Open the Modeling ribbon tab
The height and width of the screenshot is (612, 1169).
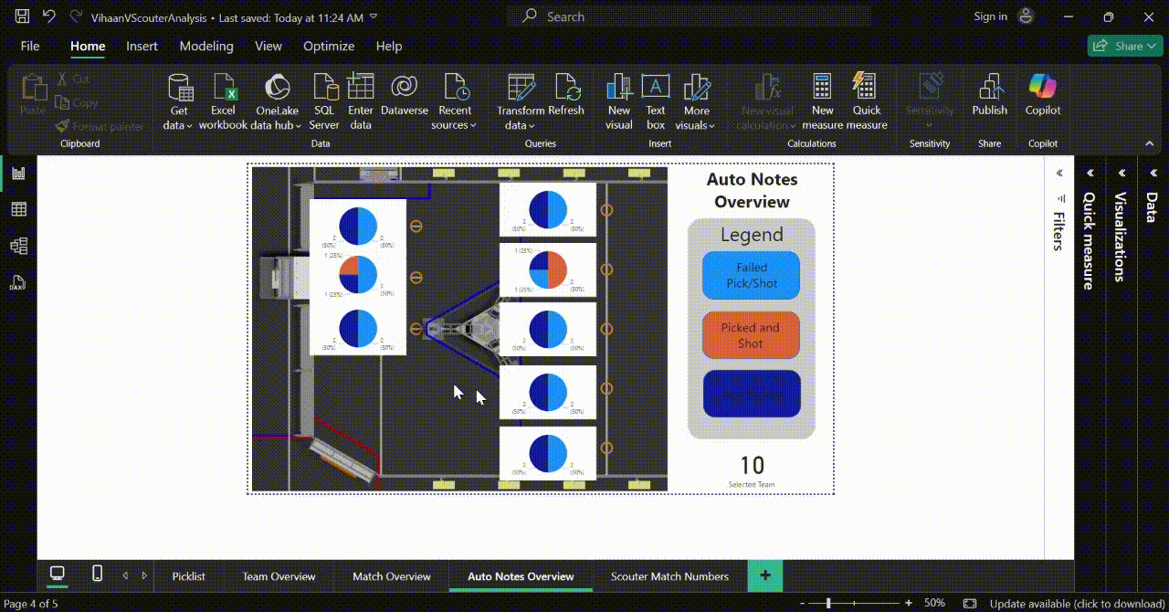(206, 46)
